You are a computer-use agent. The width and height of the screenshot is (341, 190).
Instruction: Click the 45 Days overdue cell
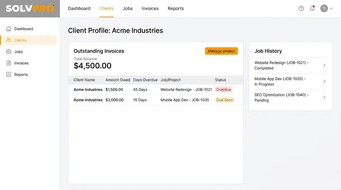[x=140, y=89]
